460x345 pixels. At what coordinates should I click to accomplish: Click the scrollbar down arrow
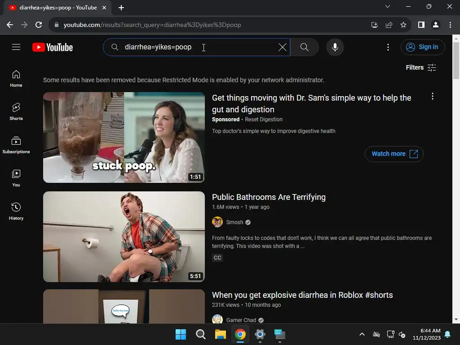pos(456,320)
